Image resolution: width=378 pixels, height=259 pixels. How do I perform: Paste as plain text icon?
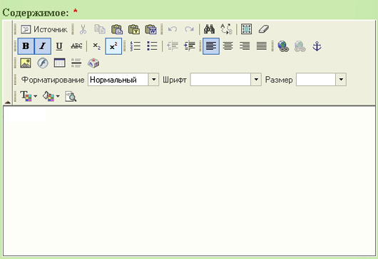coord(134,29)
